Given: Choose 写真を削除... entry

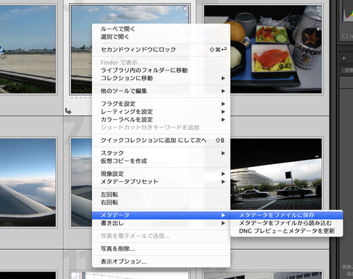Looking at the screenshot, I should coord(161,249).
